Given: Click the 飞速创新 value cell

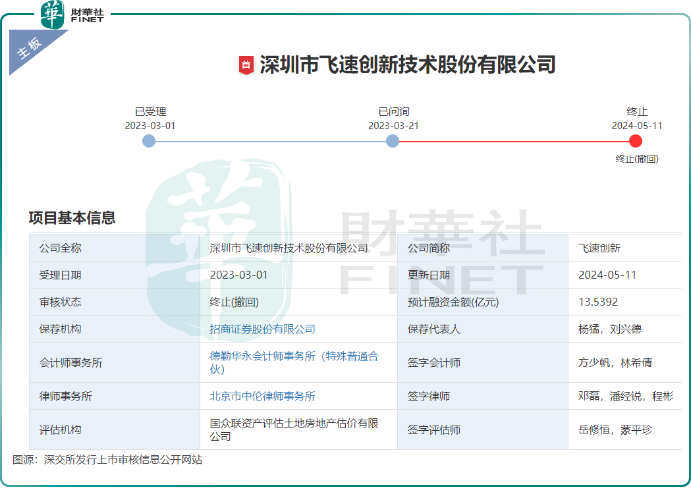Looking at the screenshot, I should (x=625, y=248).
